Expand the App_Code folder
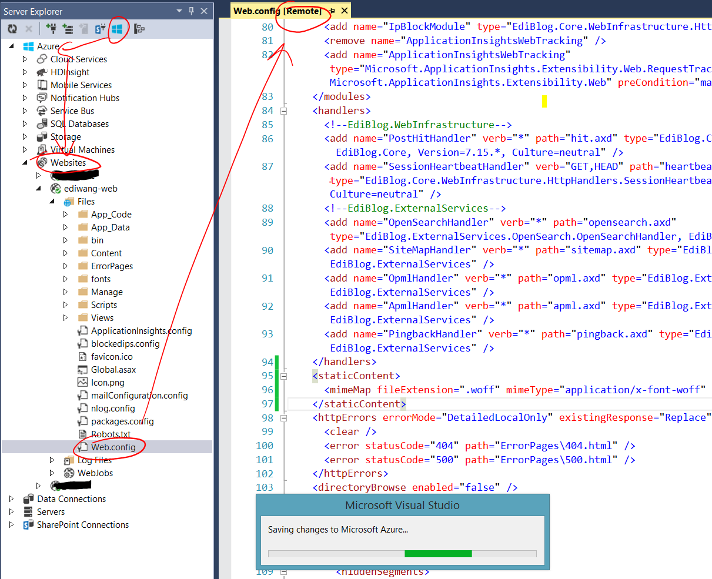Screen dimensions: 712x579 click(65, 214)
